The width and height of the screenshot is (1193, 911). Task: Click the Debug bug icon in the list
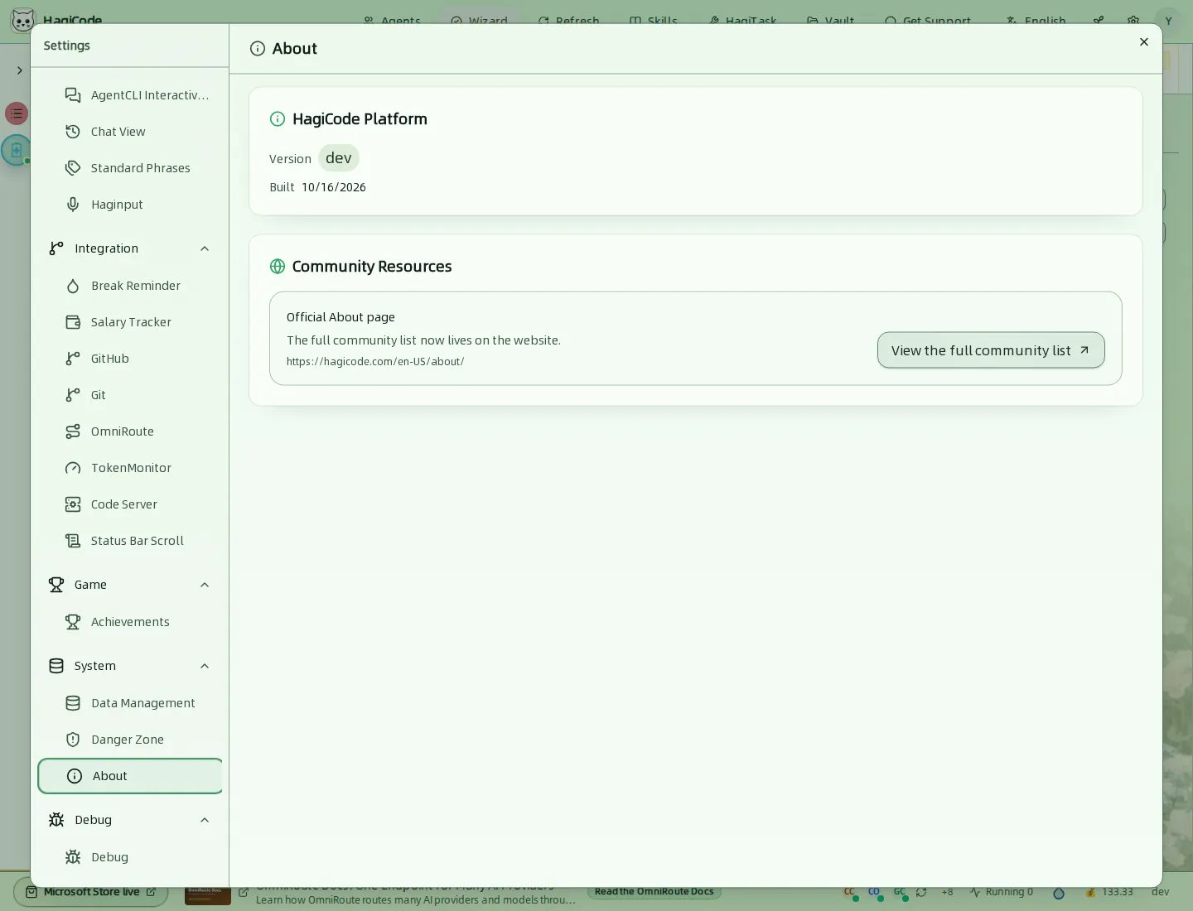(73, 857)
